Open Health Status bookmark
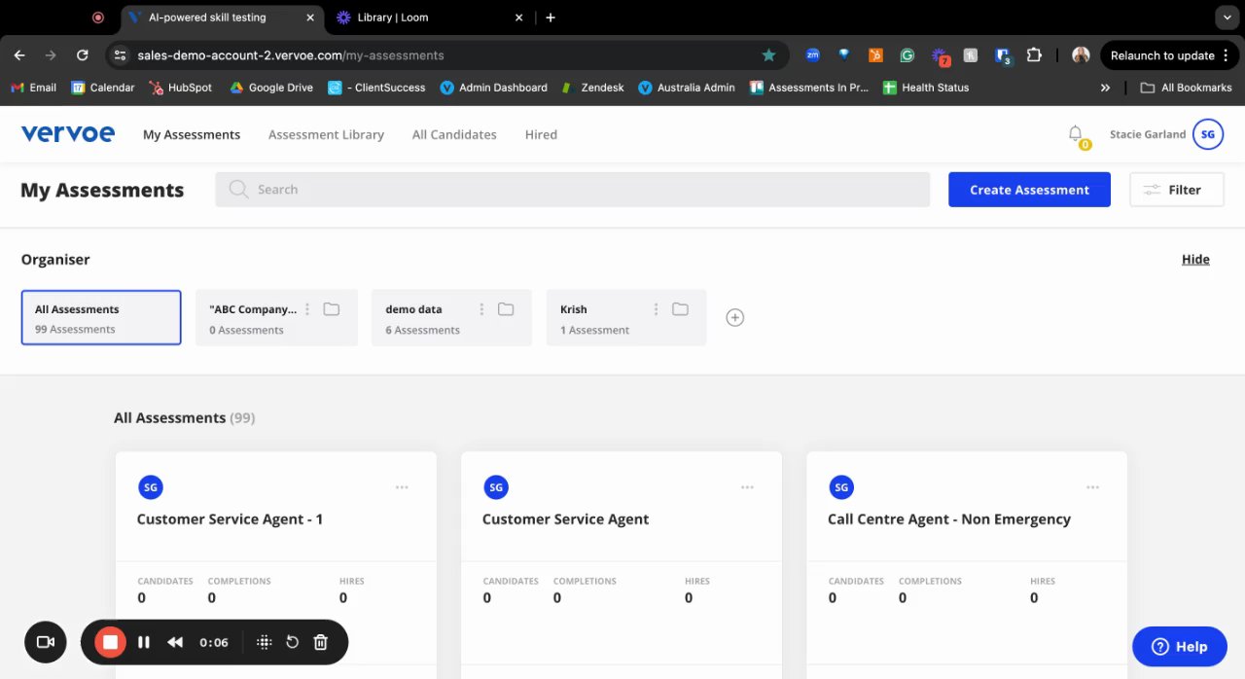 [x=925, y=88]
